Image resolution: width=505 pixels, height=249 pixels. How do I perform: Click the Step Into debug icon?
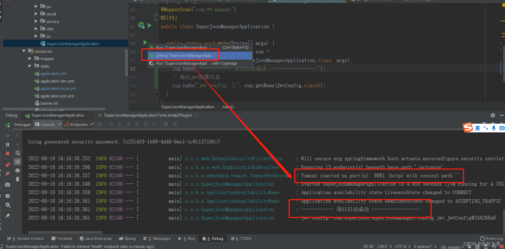(119, 124)
